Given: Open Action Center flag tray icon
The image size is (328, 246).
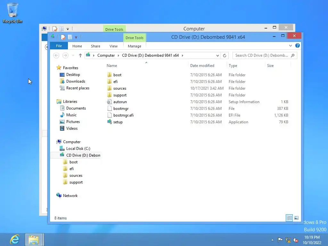Looking at the screenshot, I should [280, 240].
